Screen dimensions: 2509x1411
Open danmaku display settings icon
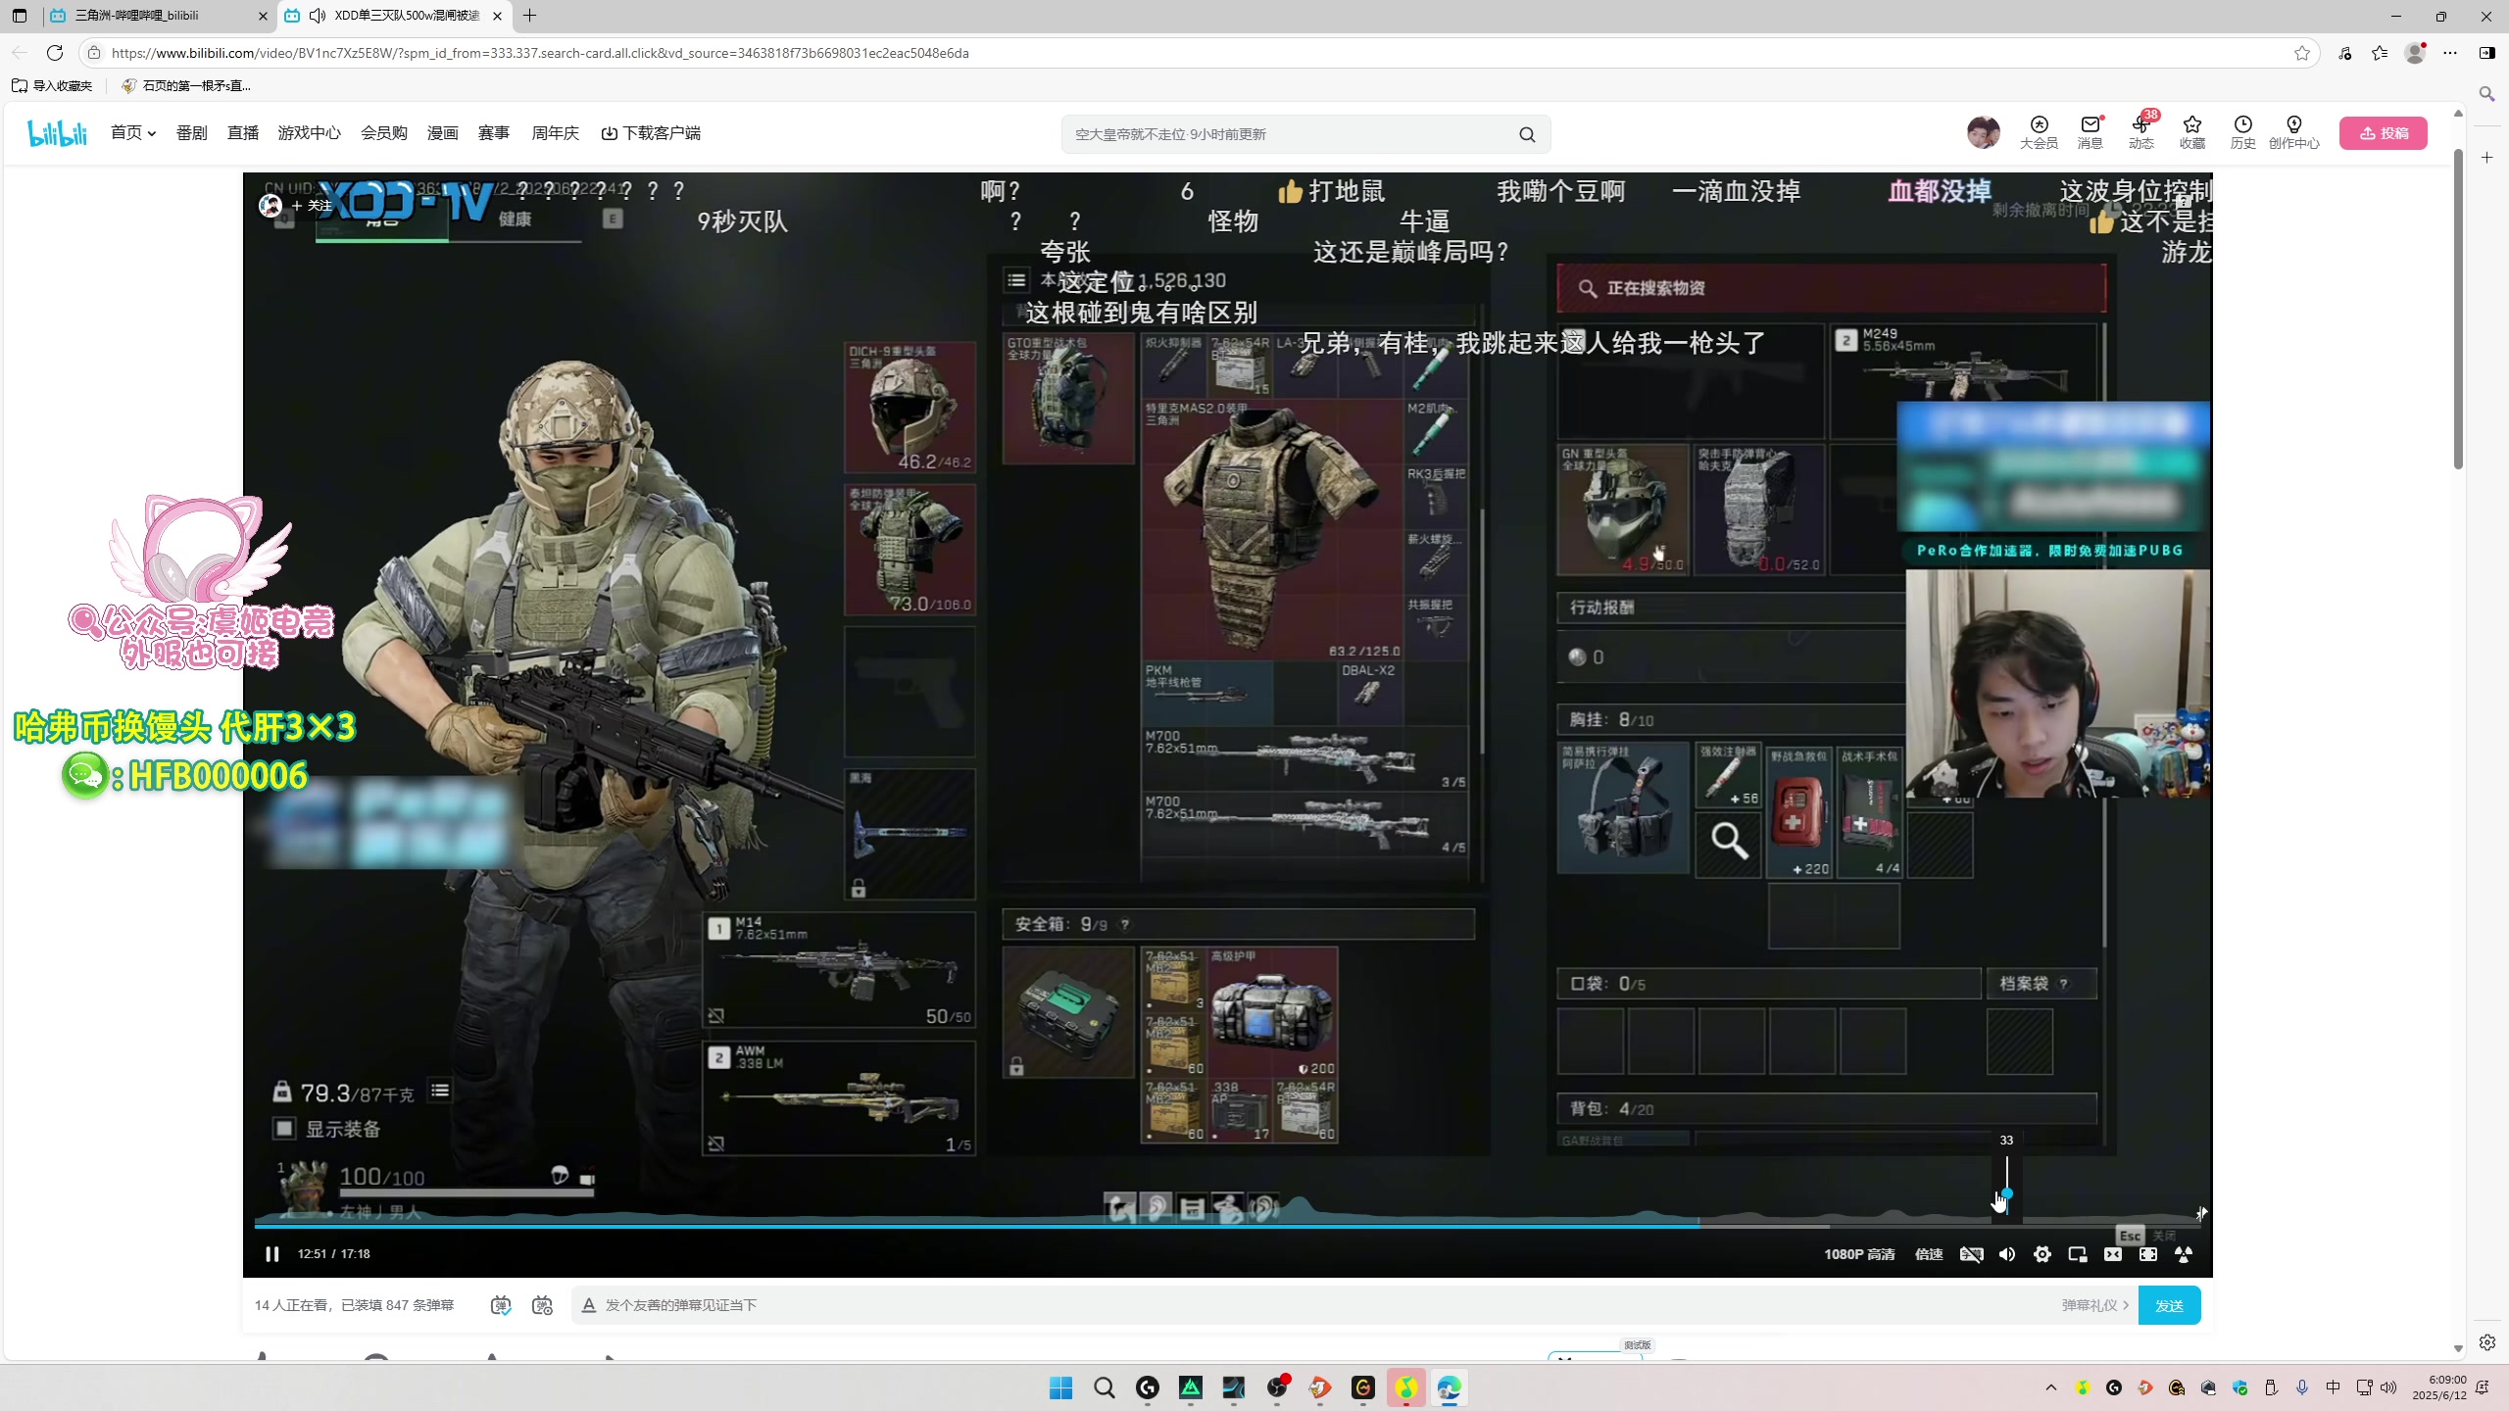pos(542,1305)
